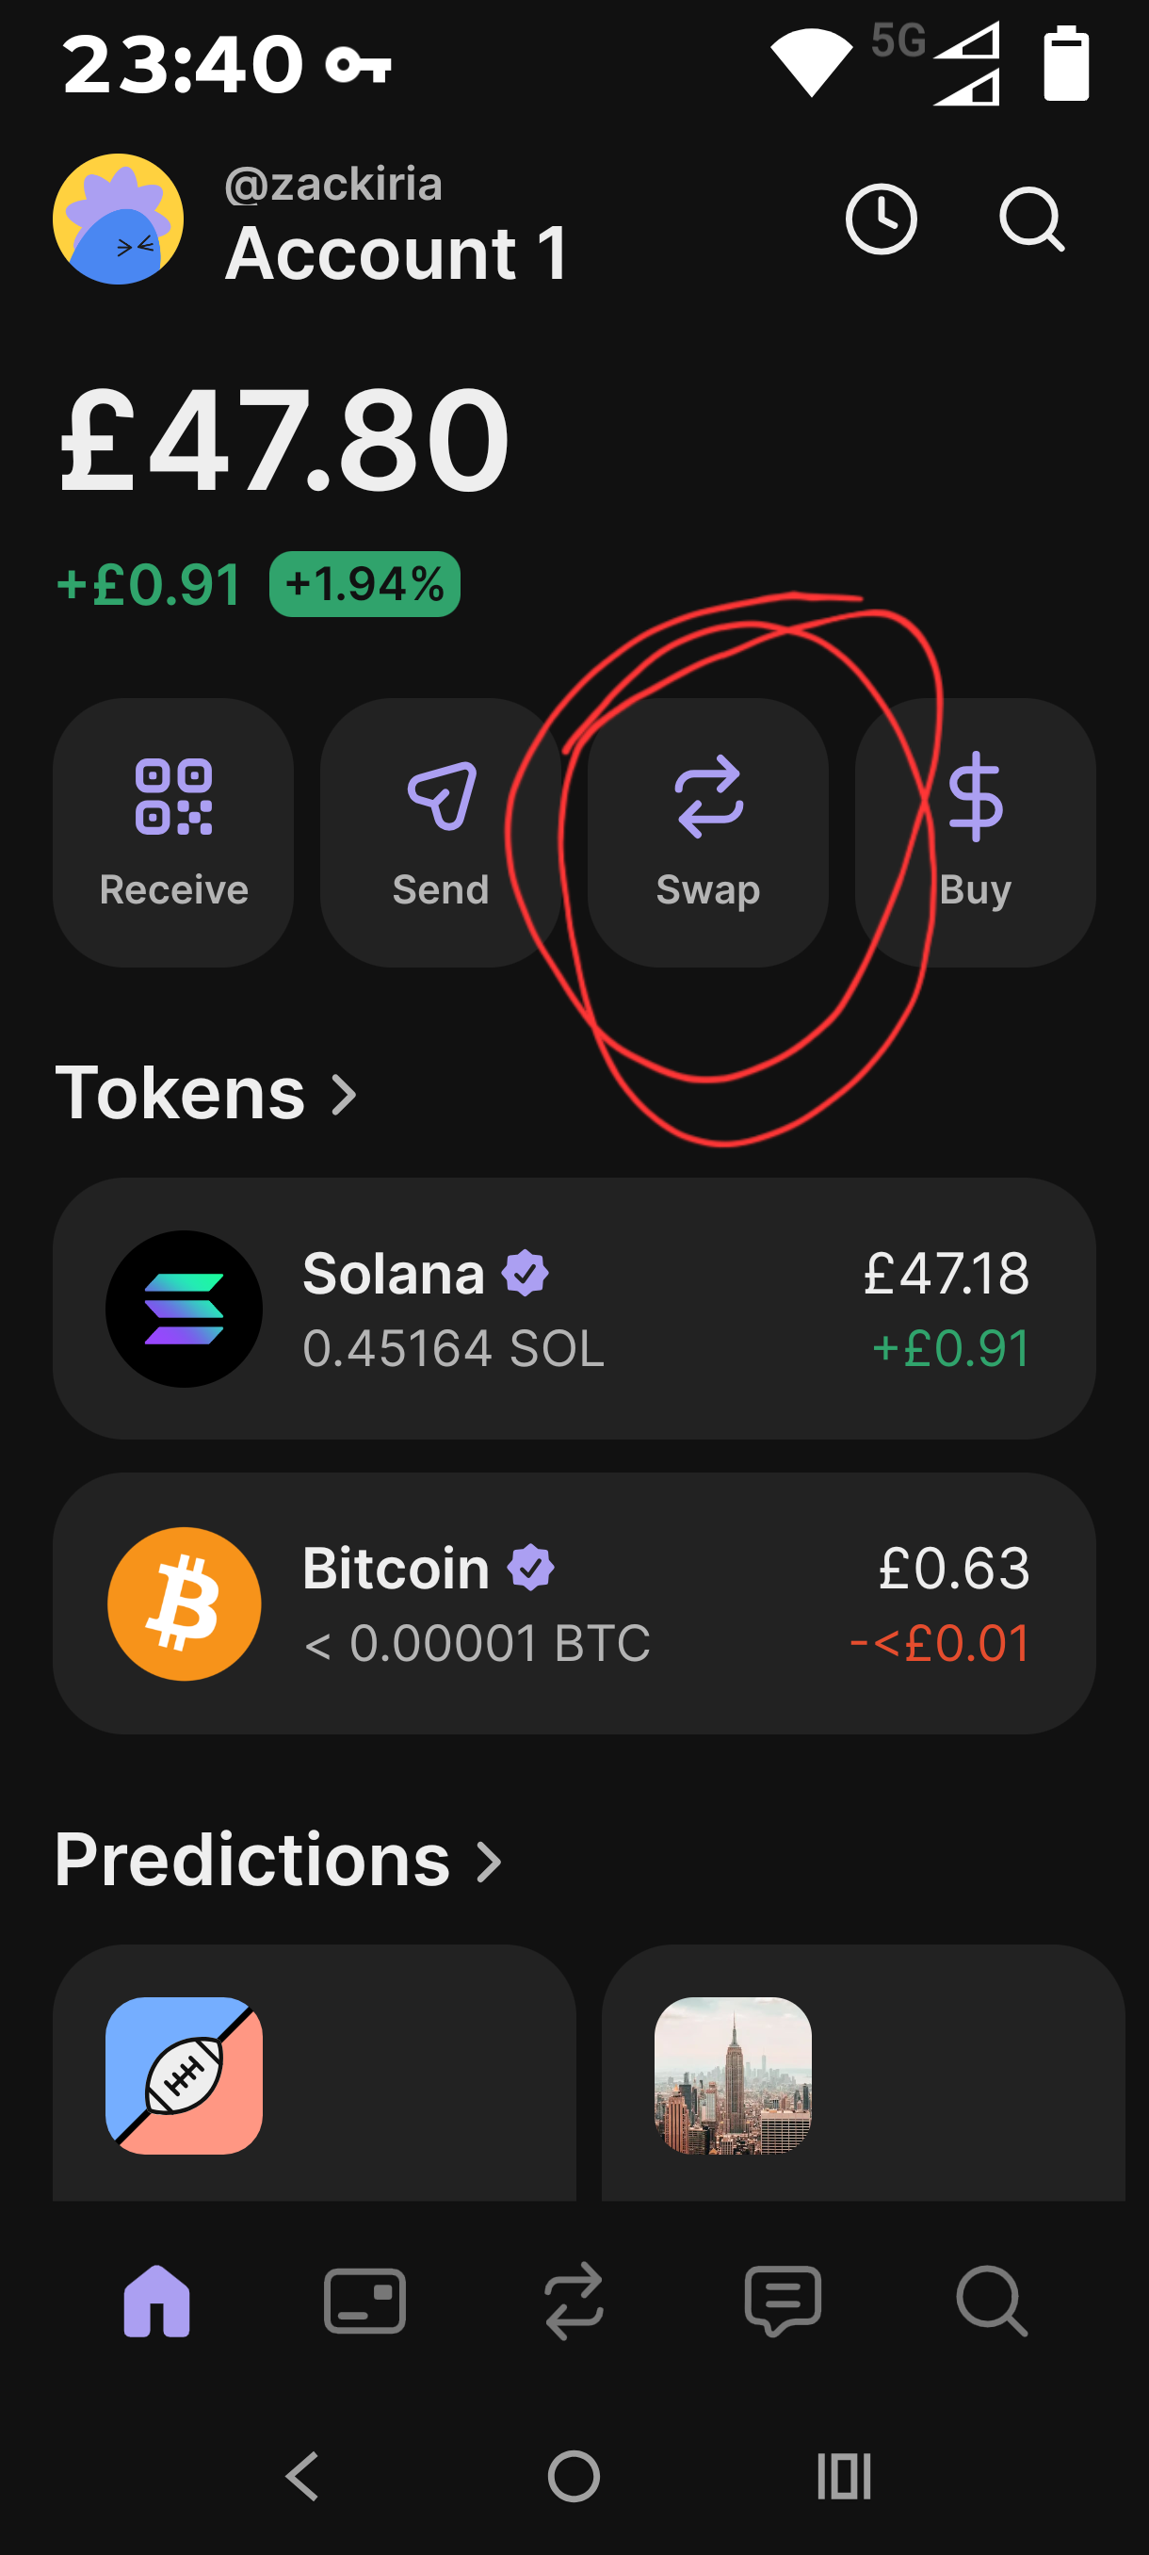Expand the Tokens section chevron
Viewport: 1149px width, 2555px height.
click(x=343, y=1094)
